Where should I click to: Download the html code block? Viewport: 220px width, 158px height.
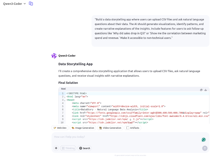206,90
